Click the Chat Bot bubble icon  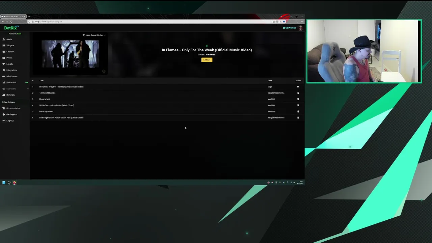(x=4, y=52)
